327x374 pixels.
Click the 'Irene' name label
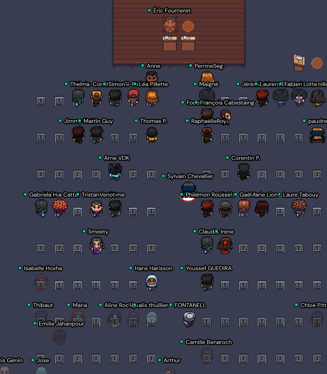point(227,232)
